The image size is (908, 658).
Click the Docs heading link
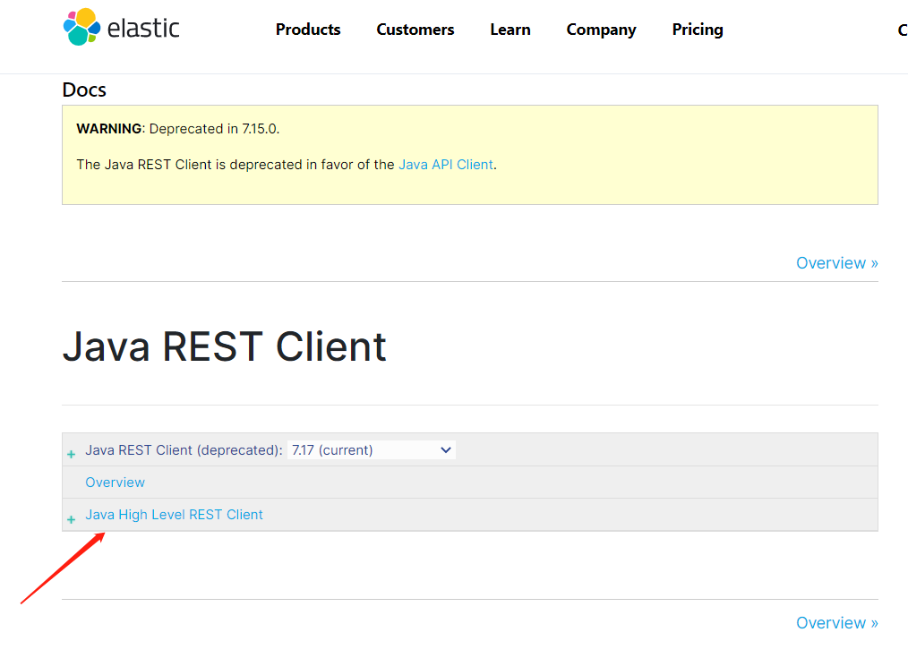coord(84,90)
